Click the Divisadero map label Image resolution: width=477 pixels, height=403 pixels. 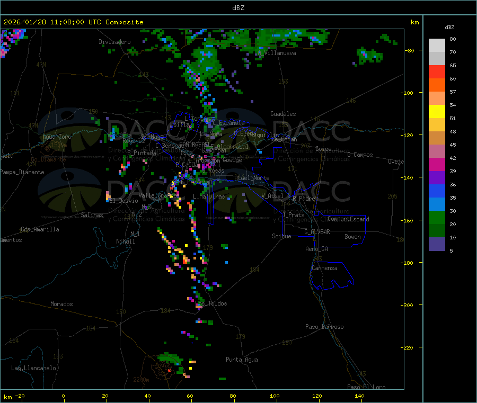(114, 42)
